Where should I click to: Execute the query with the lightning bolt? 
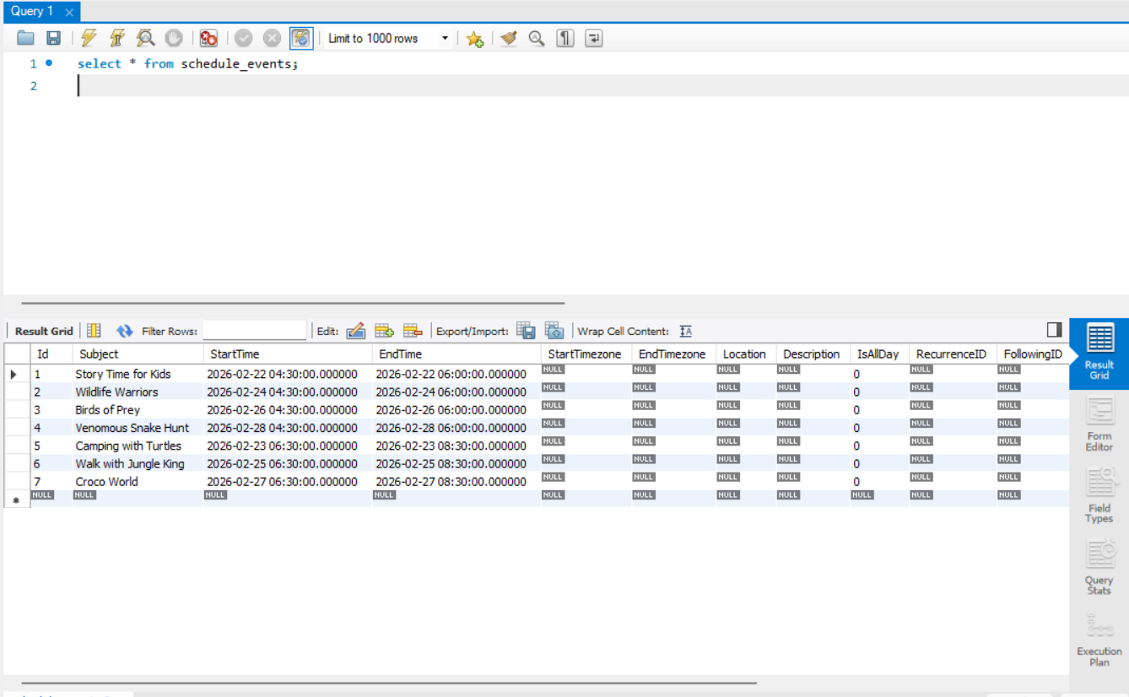coord(89,38)
